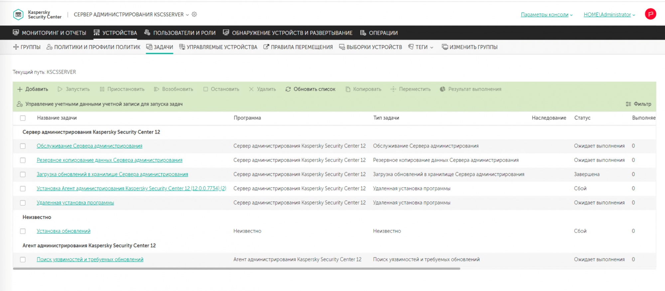Click the Программа column header
665x291 pixels.
(247, 118)
